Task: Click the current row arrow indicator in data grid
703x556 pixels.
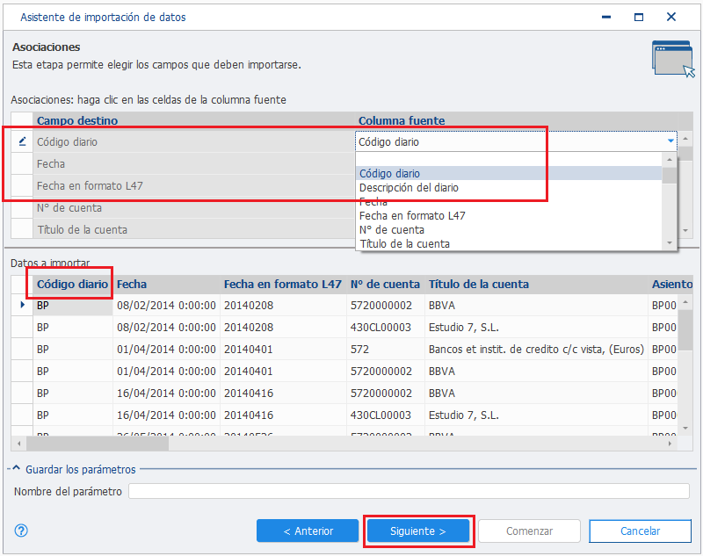Action: [x=23, y=305]
